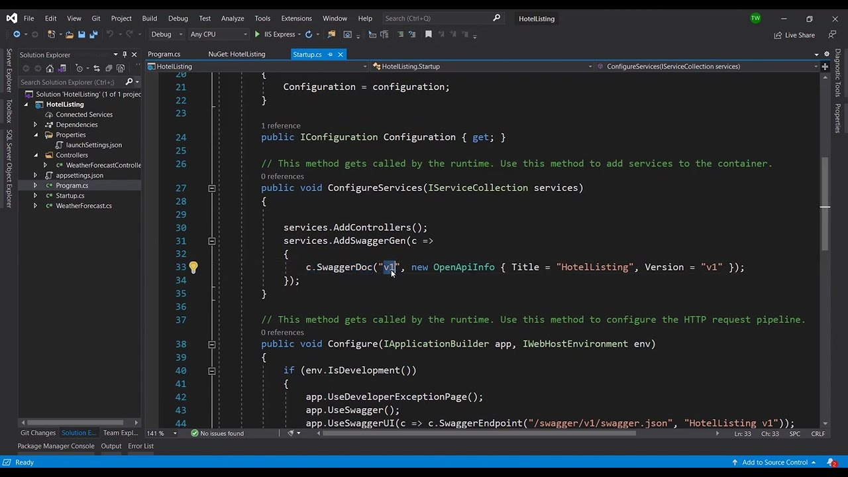Open the IIS Express launch dropdown arrow
Image resolution: width=848 pixels, height=477 pixels.
coord(299,34)
